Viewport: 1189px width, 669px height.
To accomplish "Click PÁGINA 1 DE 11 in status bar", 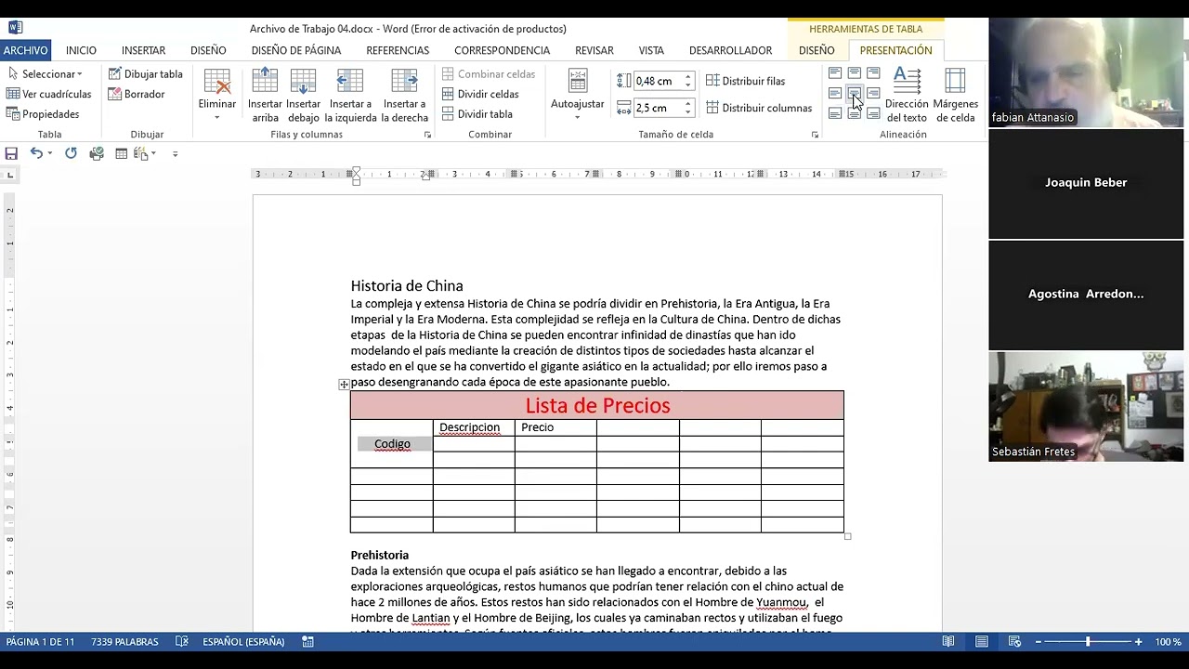I will click(x=41, y=642).
